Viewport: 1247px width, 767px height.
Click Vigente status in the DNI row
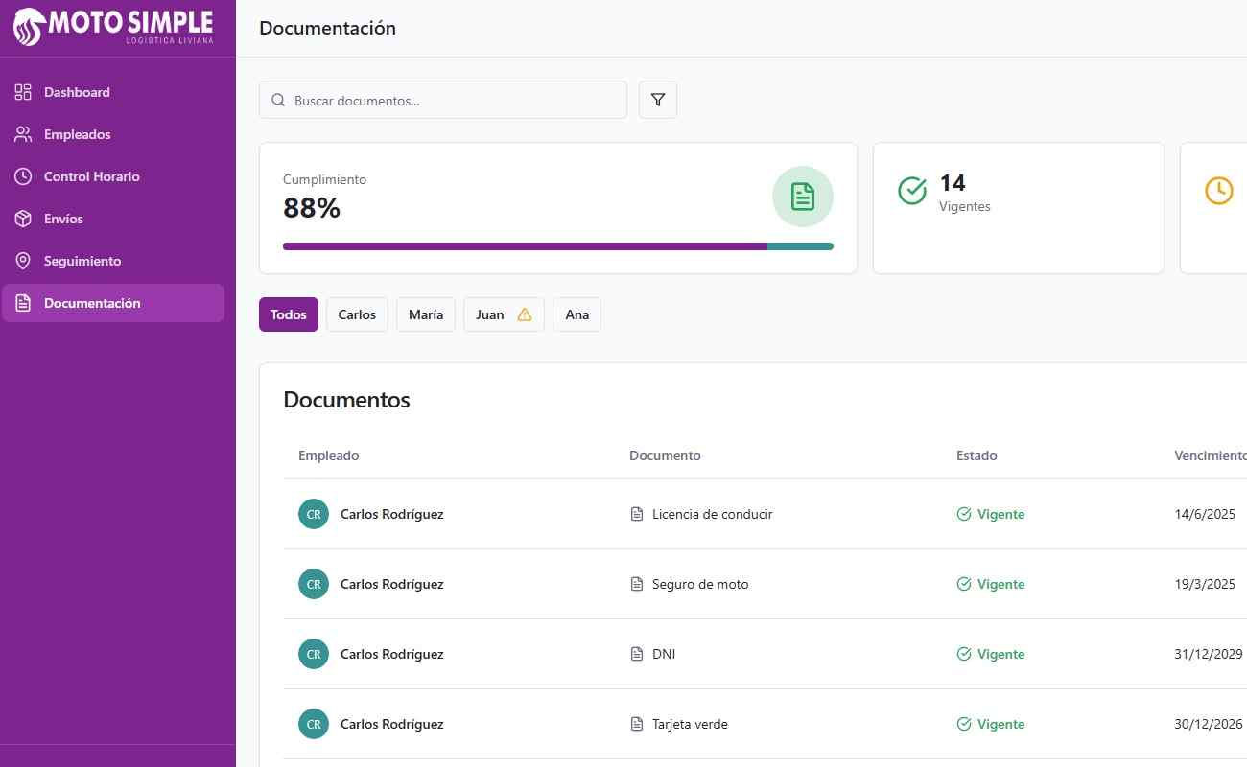(991, 654)
